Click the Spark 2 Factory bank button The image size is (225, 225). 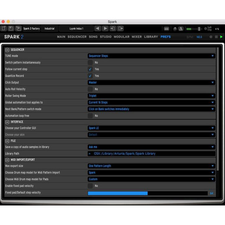click(x=31, y=29)
